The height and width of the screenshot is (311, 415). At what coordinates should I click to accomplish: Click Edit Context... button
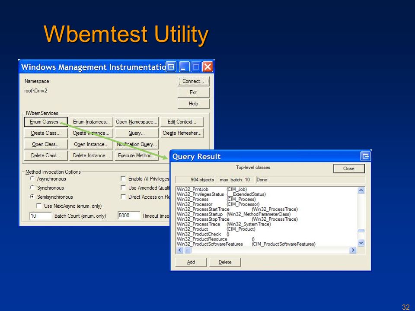(x=182, y=122)
